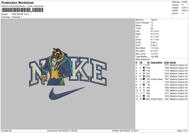Click the brown swatch beside stitch count 1206
The width and height of the screenshot is (189, 133).
point(144,76)
